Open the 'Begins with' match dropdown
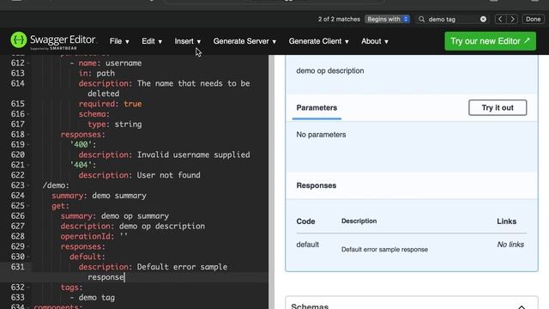 point(387,19)
